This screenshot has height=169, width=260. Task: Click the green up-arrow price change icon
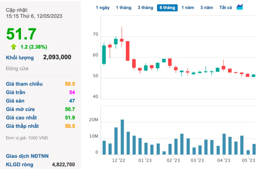click(13, 47)
